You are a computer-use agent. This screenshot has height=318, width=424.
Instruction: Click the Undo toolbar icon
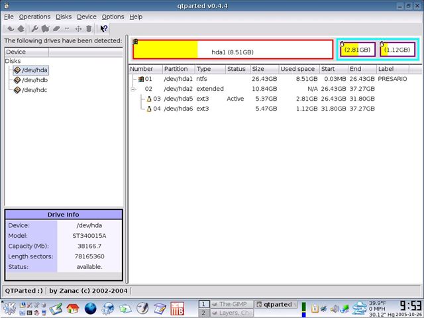[11, 28]
